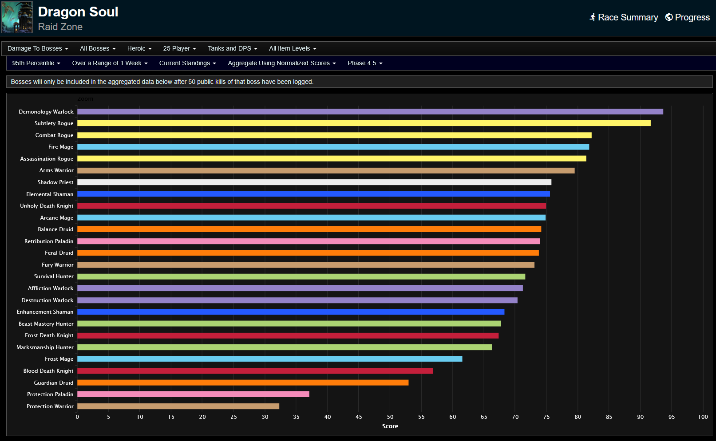Click the Subtlety Rogue yellow bar
This screenshot has height=441, width=716.
click(364, 123)
